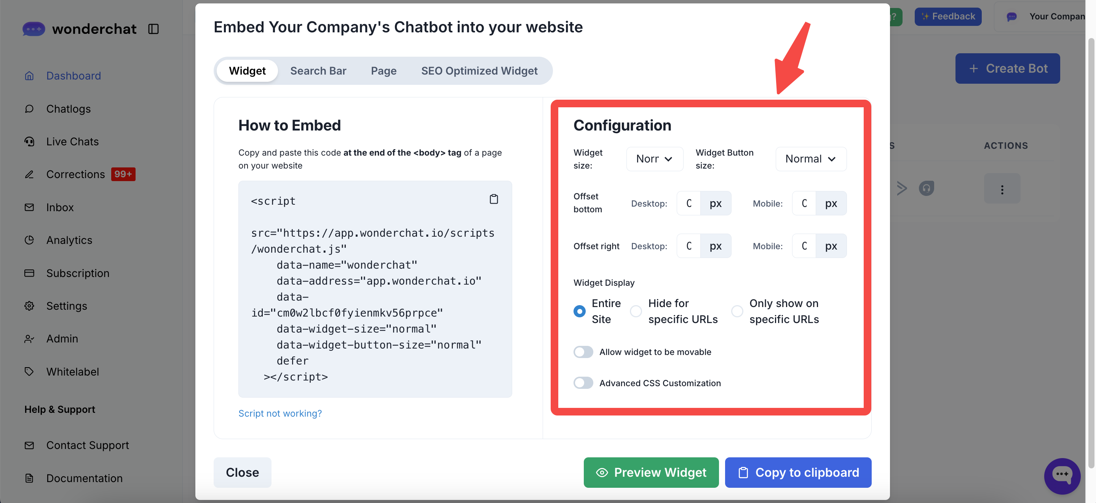Screen dimensions: 1096x503
Task: Open Corrections in the sidebar
Action: point(75,174)
